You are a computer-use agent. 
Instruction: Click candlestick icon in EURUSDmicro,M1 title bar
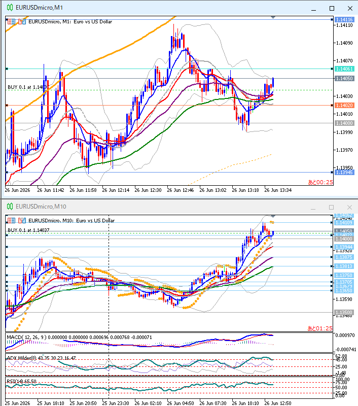[x=10, y=8]
